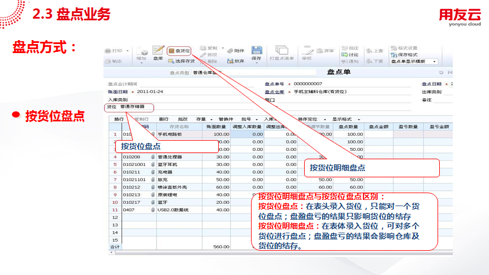Click the first-record navigation icon
The height and width of the screenshot is (275, 489).
click(x=450, y=72)
